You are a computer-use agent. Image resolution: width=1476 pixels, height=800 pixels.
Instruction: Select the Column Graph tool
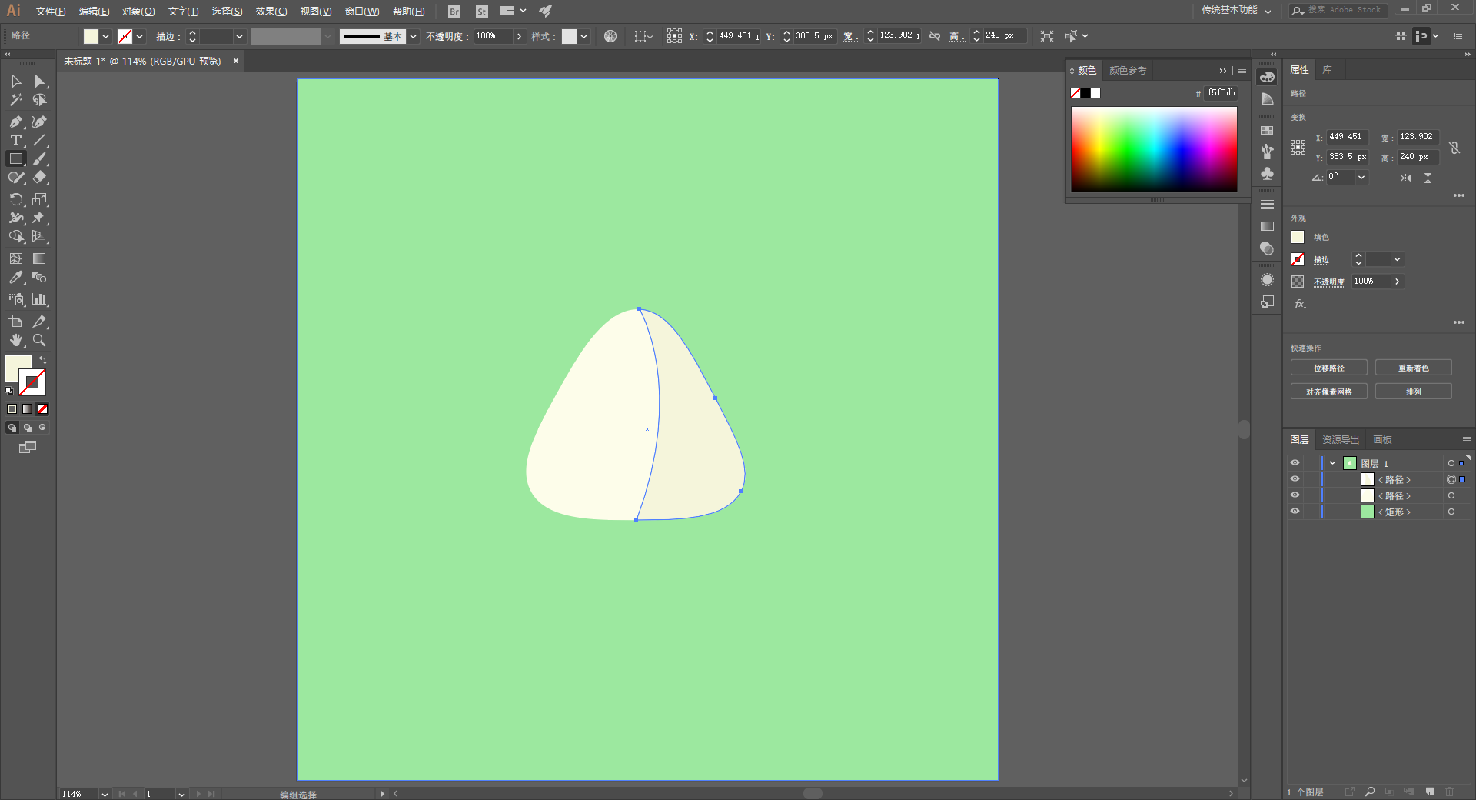[39, 299]
